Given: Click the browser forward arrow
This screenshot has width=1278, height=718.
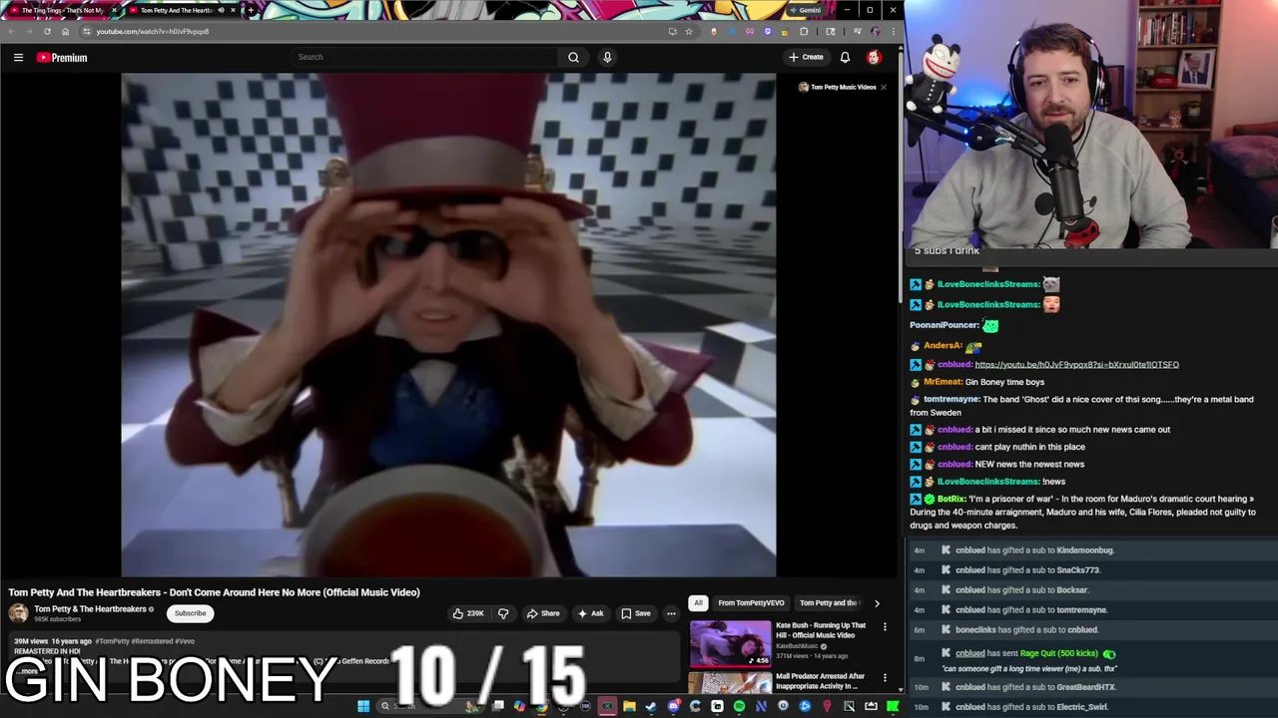Looking at the screenshot, I should coord(28,31).
